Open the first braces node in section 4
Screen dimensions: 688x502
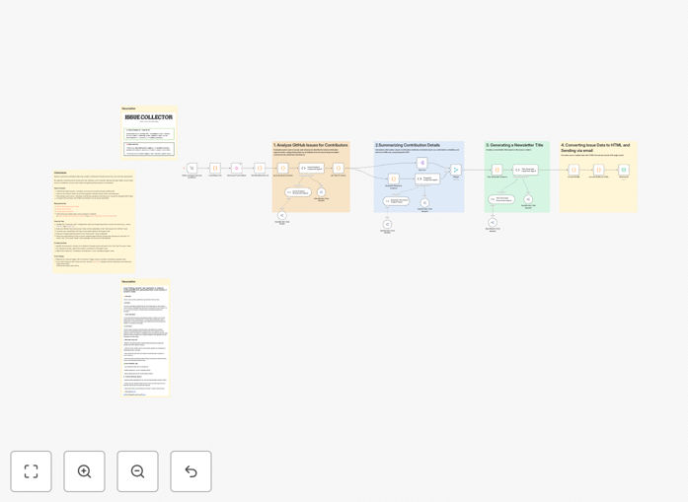(x=573, y=170)
